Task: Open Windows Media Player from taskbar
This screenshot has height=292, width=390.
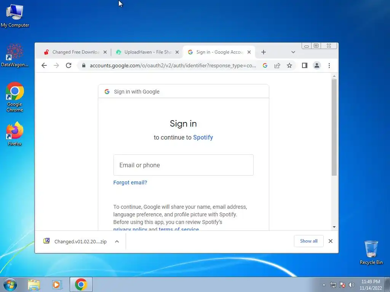Action: pos(57,284)
